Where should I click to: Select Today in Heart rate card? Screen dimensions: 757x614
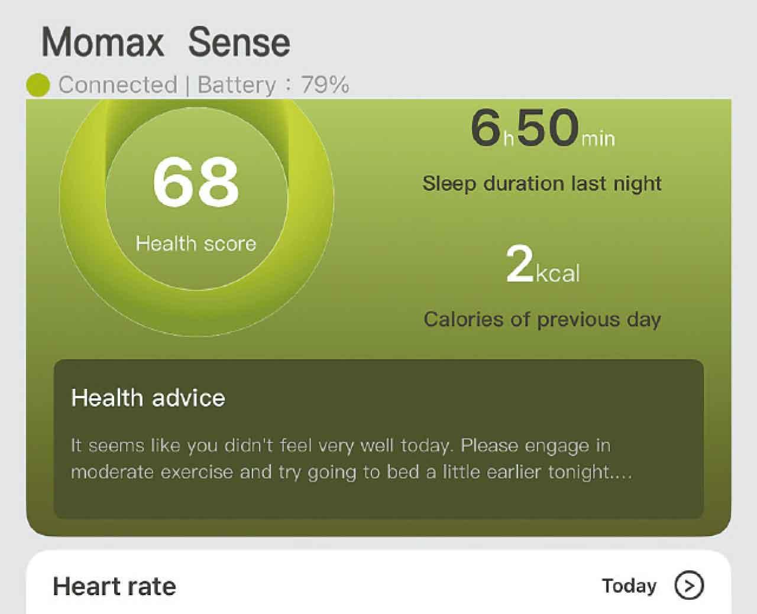629,586
